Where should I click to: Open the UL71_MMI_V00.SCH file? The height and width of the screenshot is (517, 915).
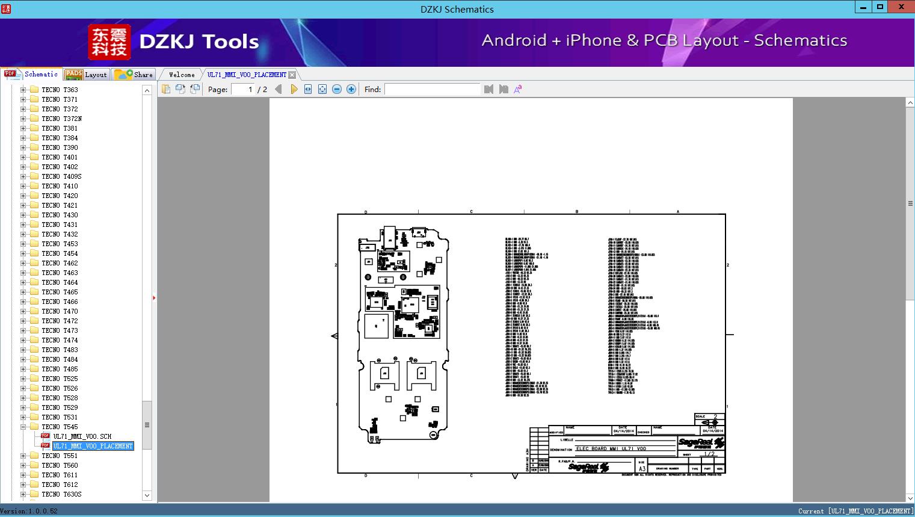(x=82, y=436)
